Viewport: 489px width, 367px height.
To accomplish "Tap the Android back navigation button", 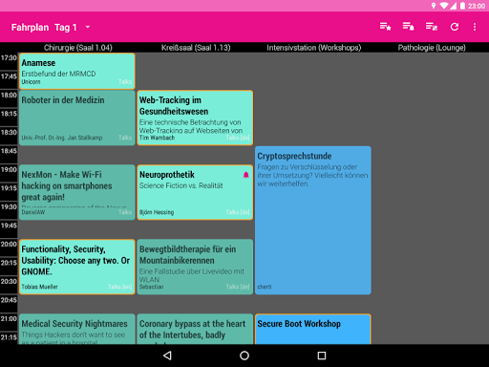I will (167, 356).
